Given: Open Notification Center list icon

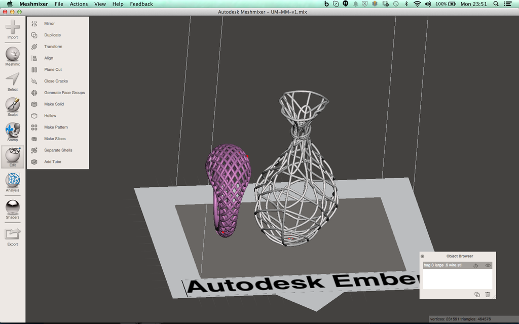Looking at the screenshot, I should (x=508, y=4).
